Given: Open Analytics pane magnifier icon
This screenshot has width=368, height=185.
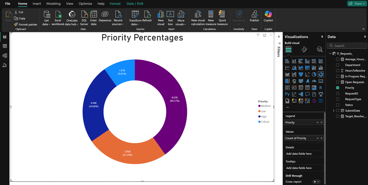Looking at the screenshot, I should coord(320,49).
